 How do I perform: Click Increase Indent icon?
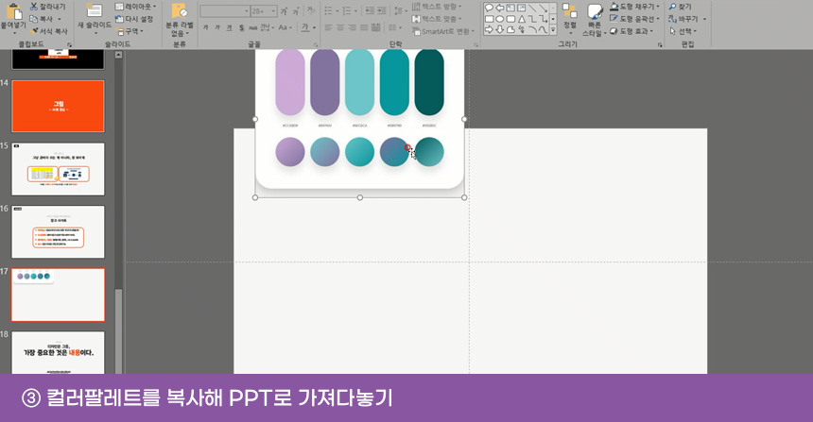[x=382, y=10]
